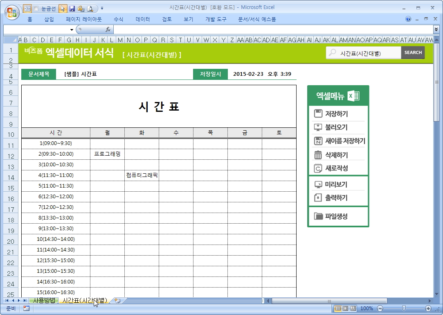Select column header Z

[232, 40]
